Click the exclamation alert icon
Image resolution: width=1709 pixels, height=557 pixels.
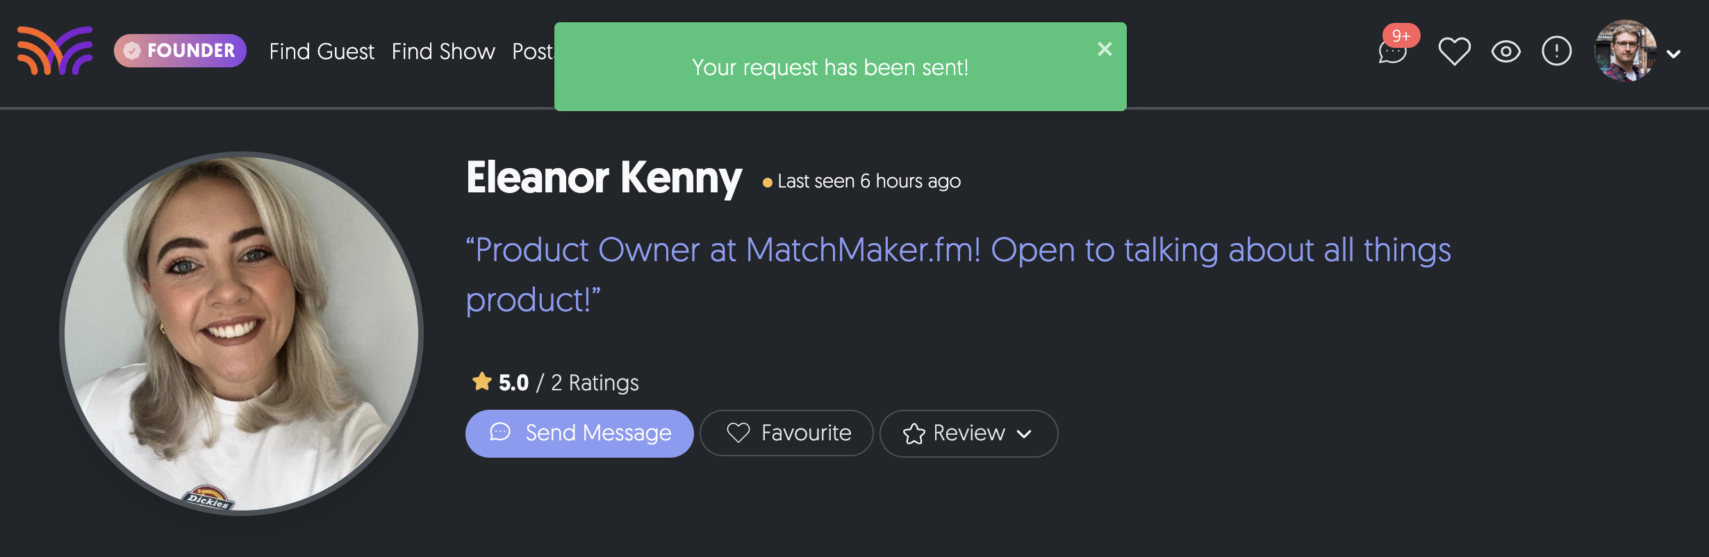1556,51
